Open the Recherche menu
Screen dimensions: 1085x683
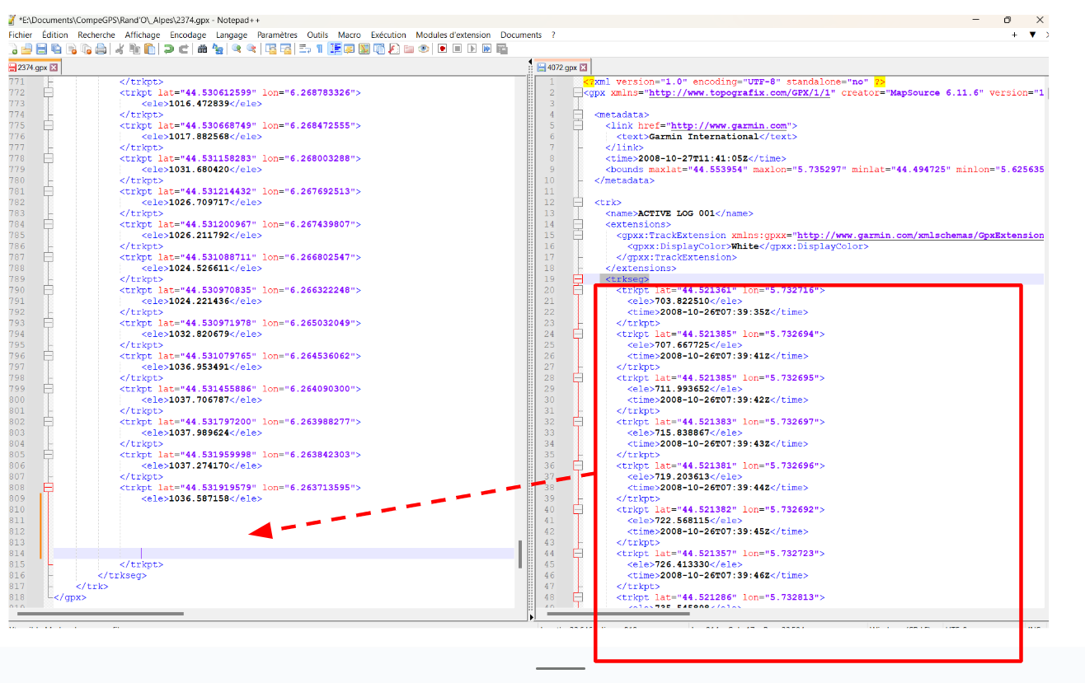click(x=96, y=35)
